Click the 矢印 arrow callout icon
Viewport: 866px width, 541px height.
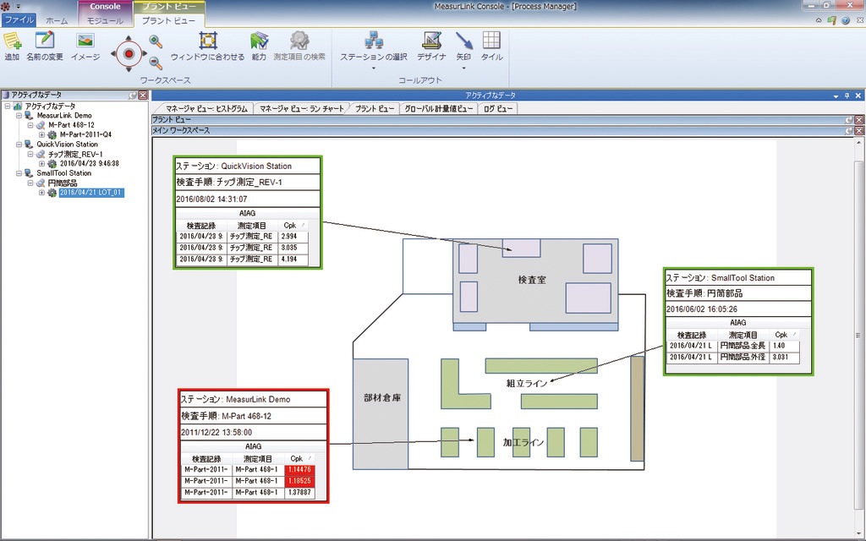[x=463, y=41]
